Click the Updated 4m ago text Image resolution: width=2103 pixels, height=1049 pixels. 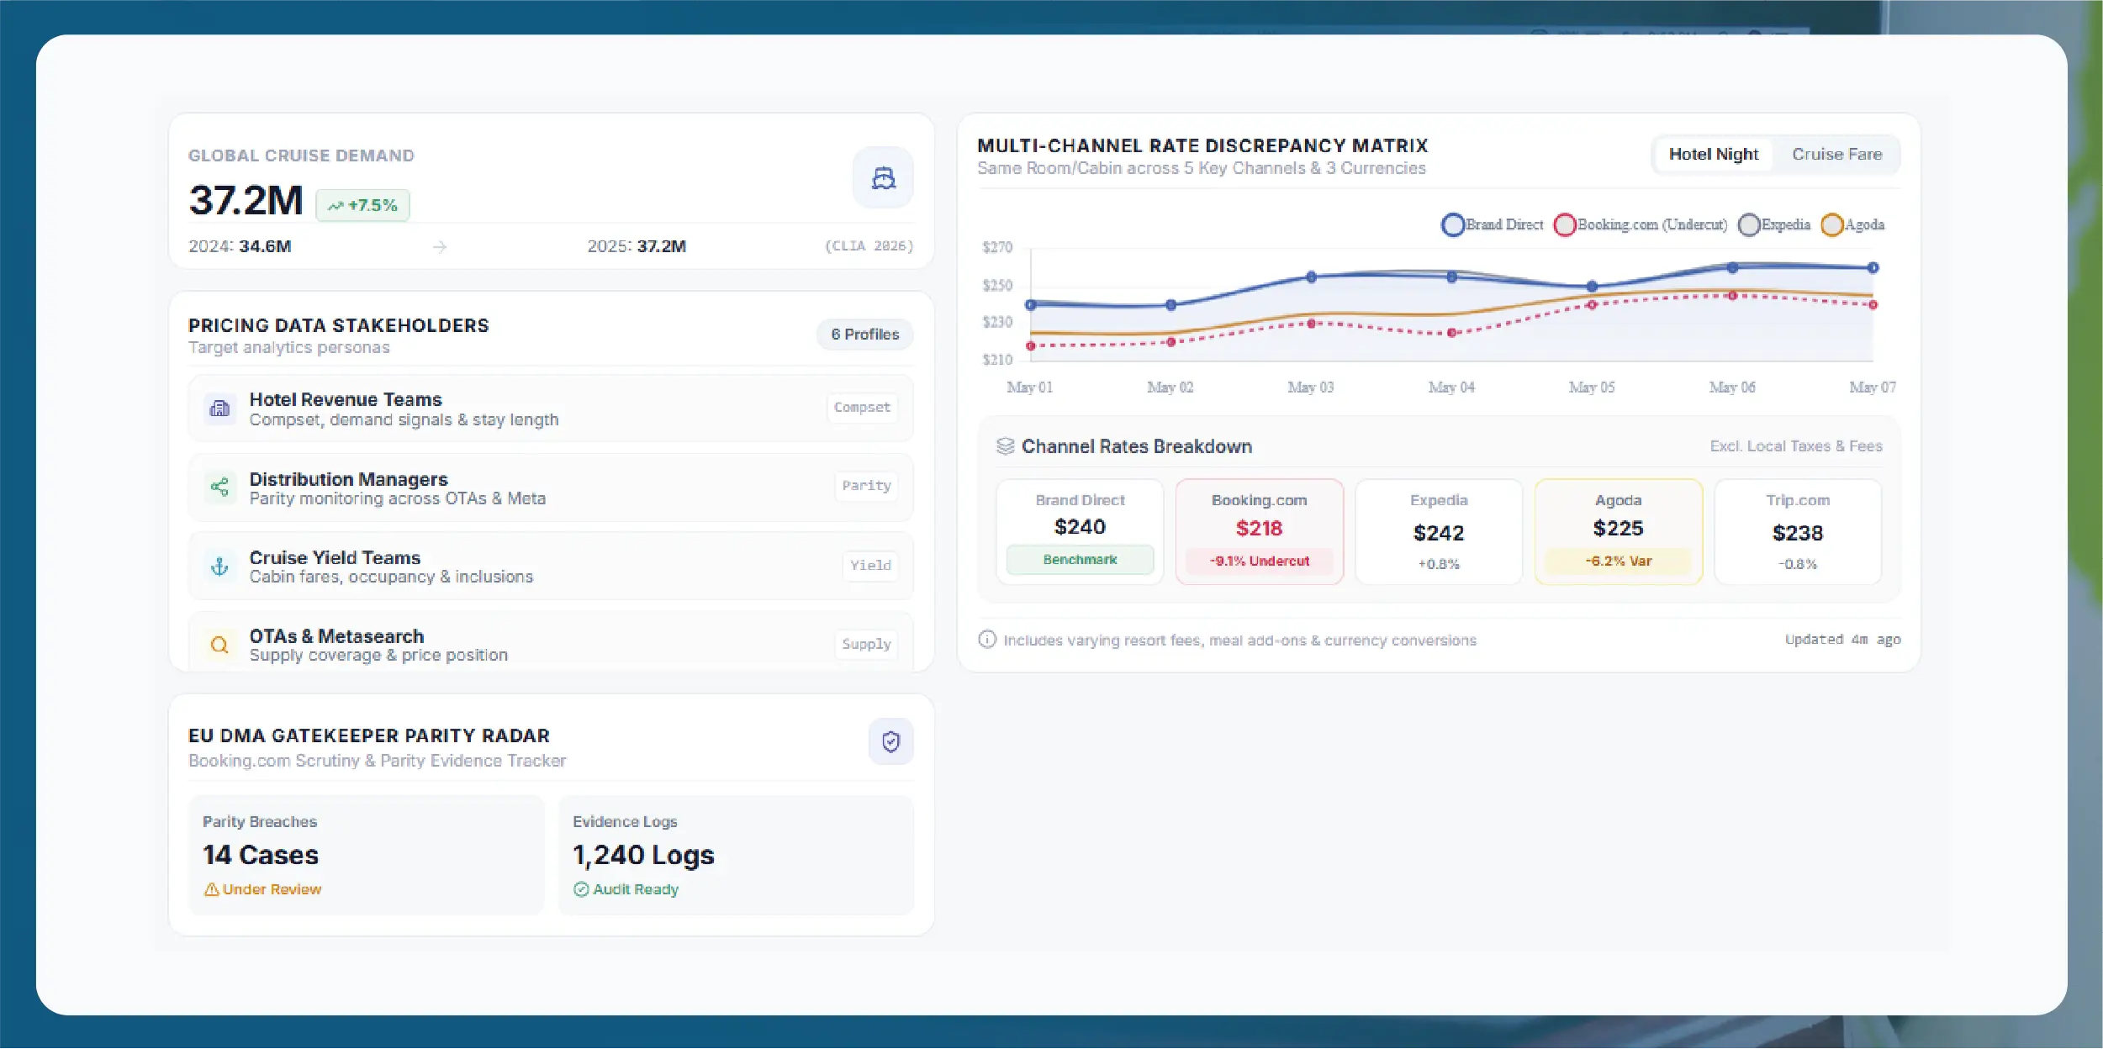pyautogui.click(x=1842, y=640)
